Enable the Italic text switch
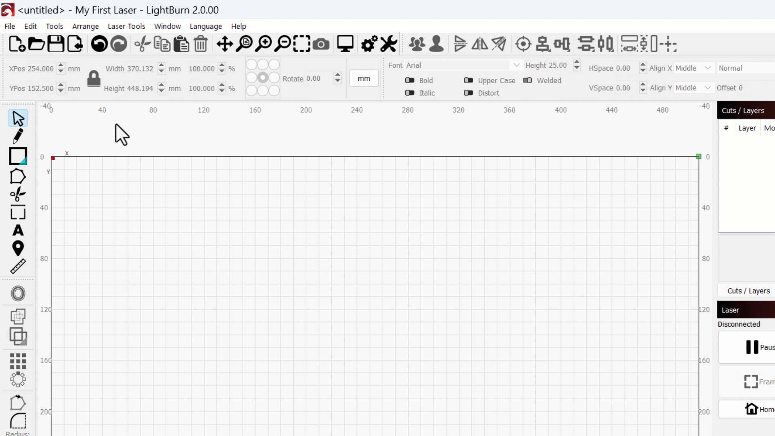The height and width of the screenshot is (436, 775). [410, 93]
